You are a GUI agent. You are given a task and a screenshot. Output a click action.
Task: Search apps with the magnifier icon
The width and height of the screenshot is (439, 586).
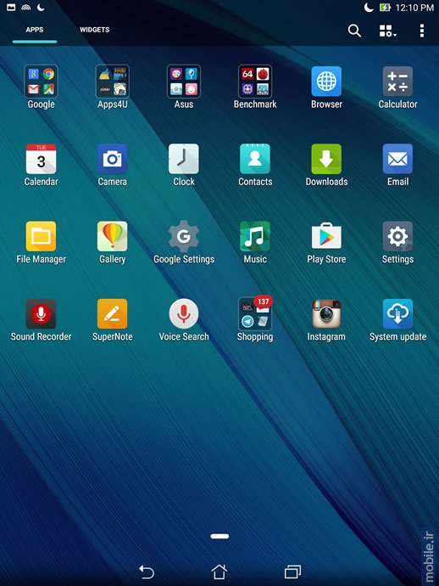click(354, 31)
